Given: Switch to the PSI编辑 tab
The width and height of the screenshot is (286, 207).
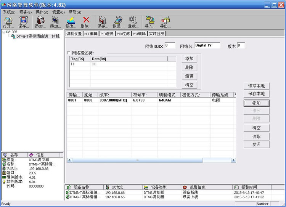Looking at the screenshot, I should (139, 34).
